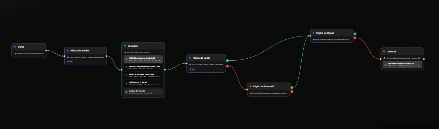Click the link icon in aula-turboviral Upsell node
The image size is (439, 129).
[x=190, y=64]
